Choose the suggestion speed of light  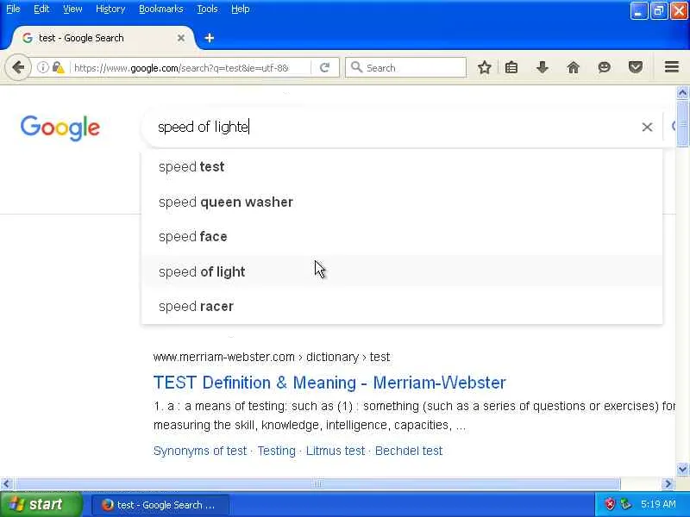(402, 271)
